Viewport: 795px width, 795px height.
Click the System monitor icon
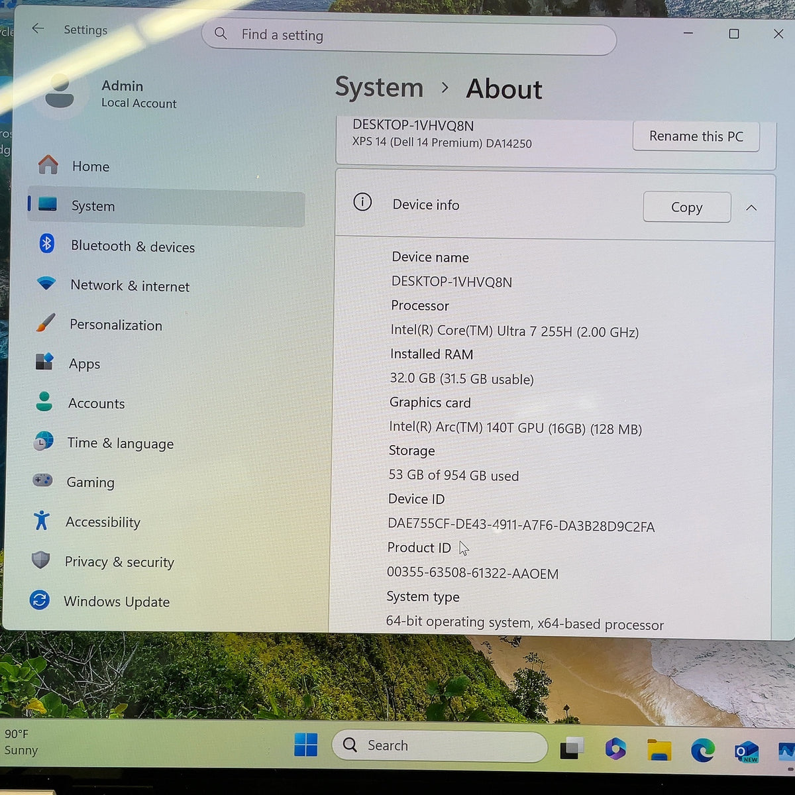(47, 204)
